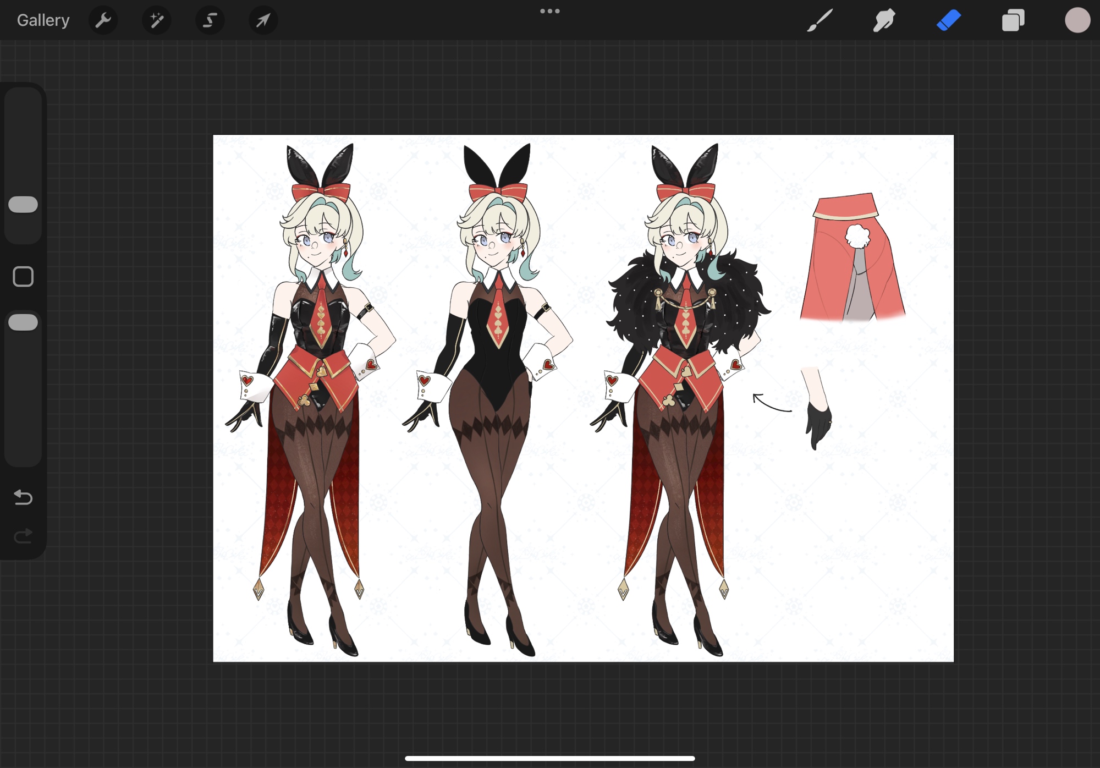Open the Adjustments magic wand menu

pos(157,21)
